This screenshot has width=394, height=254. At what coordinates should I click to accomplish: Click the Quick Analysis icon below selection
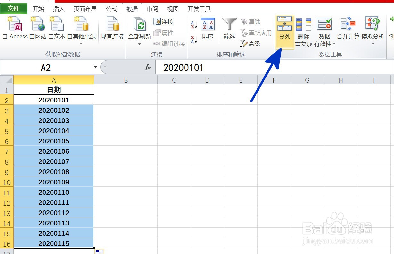(99, 252)
